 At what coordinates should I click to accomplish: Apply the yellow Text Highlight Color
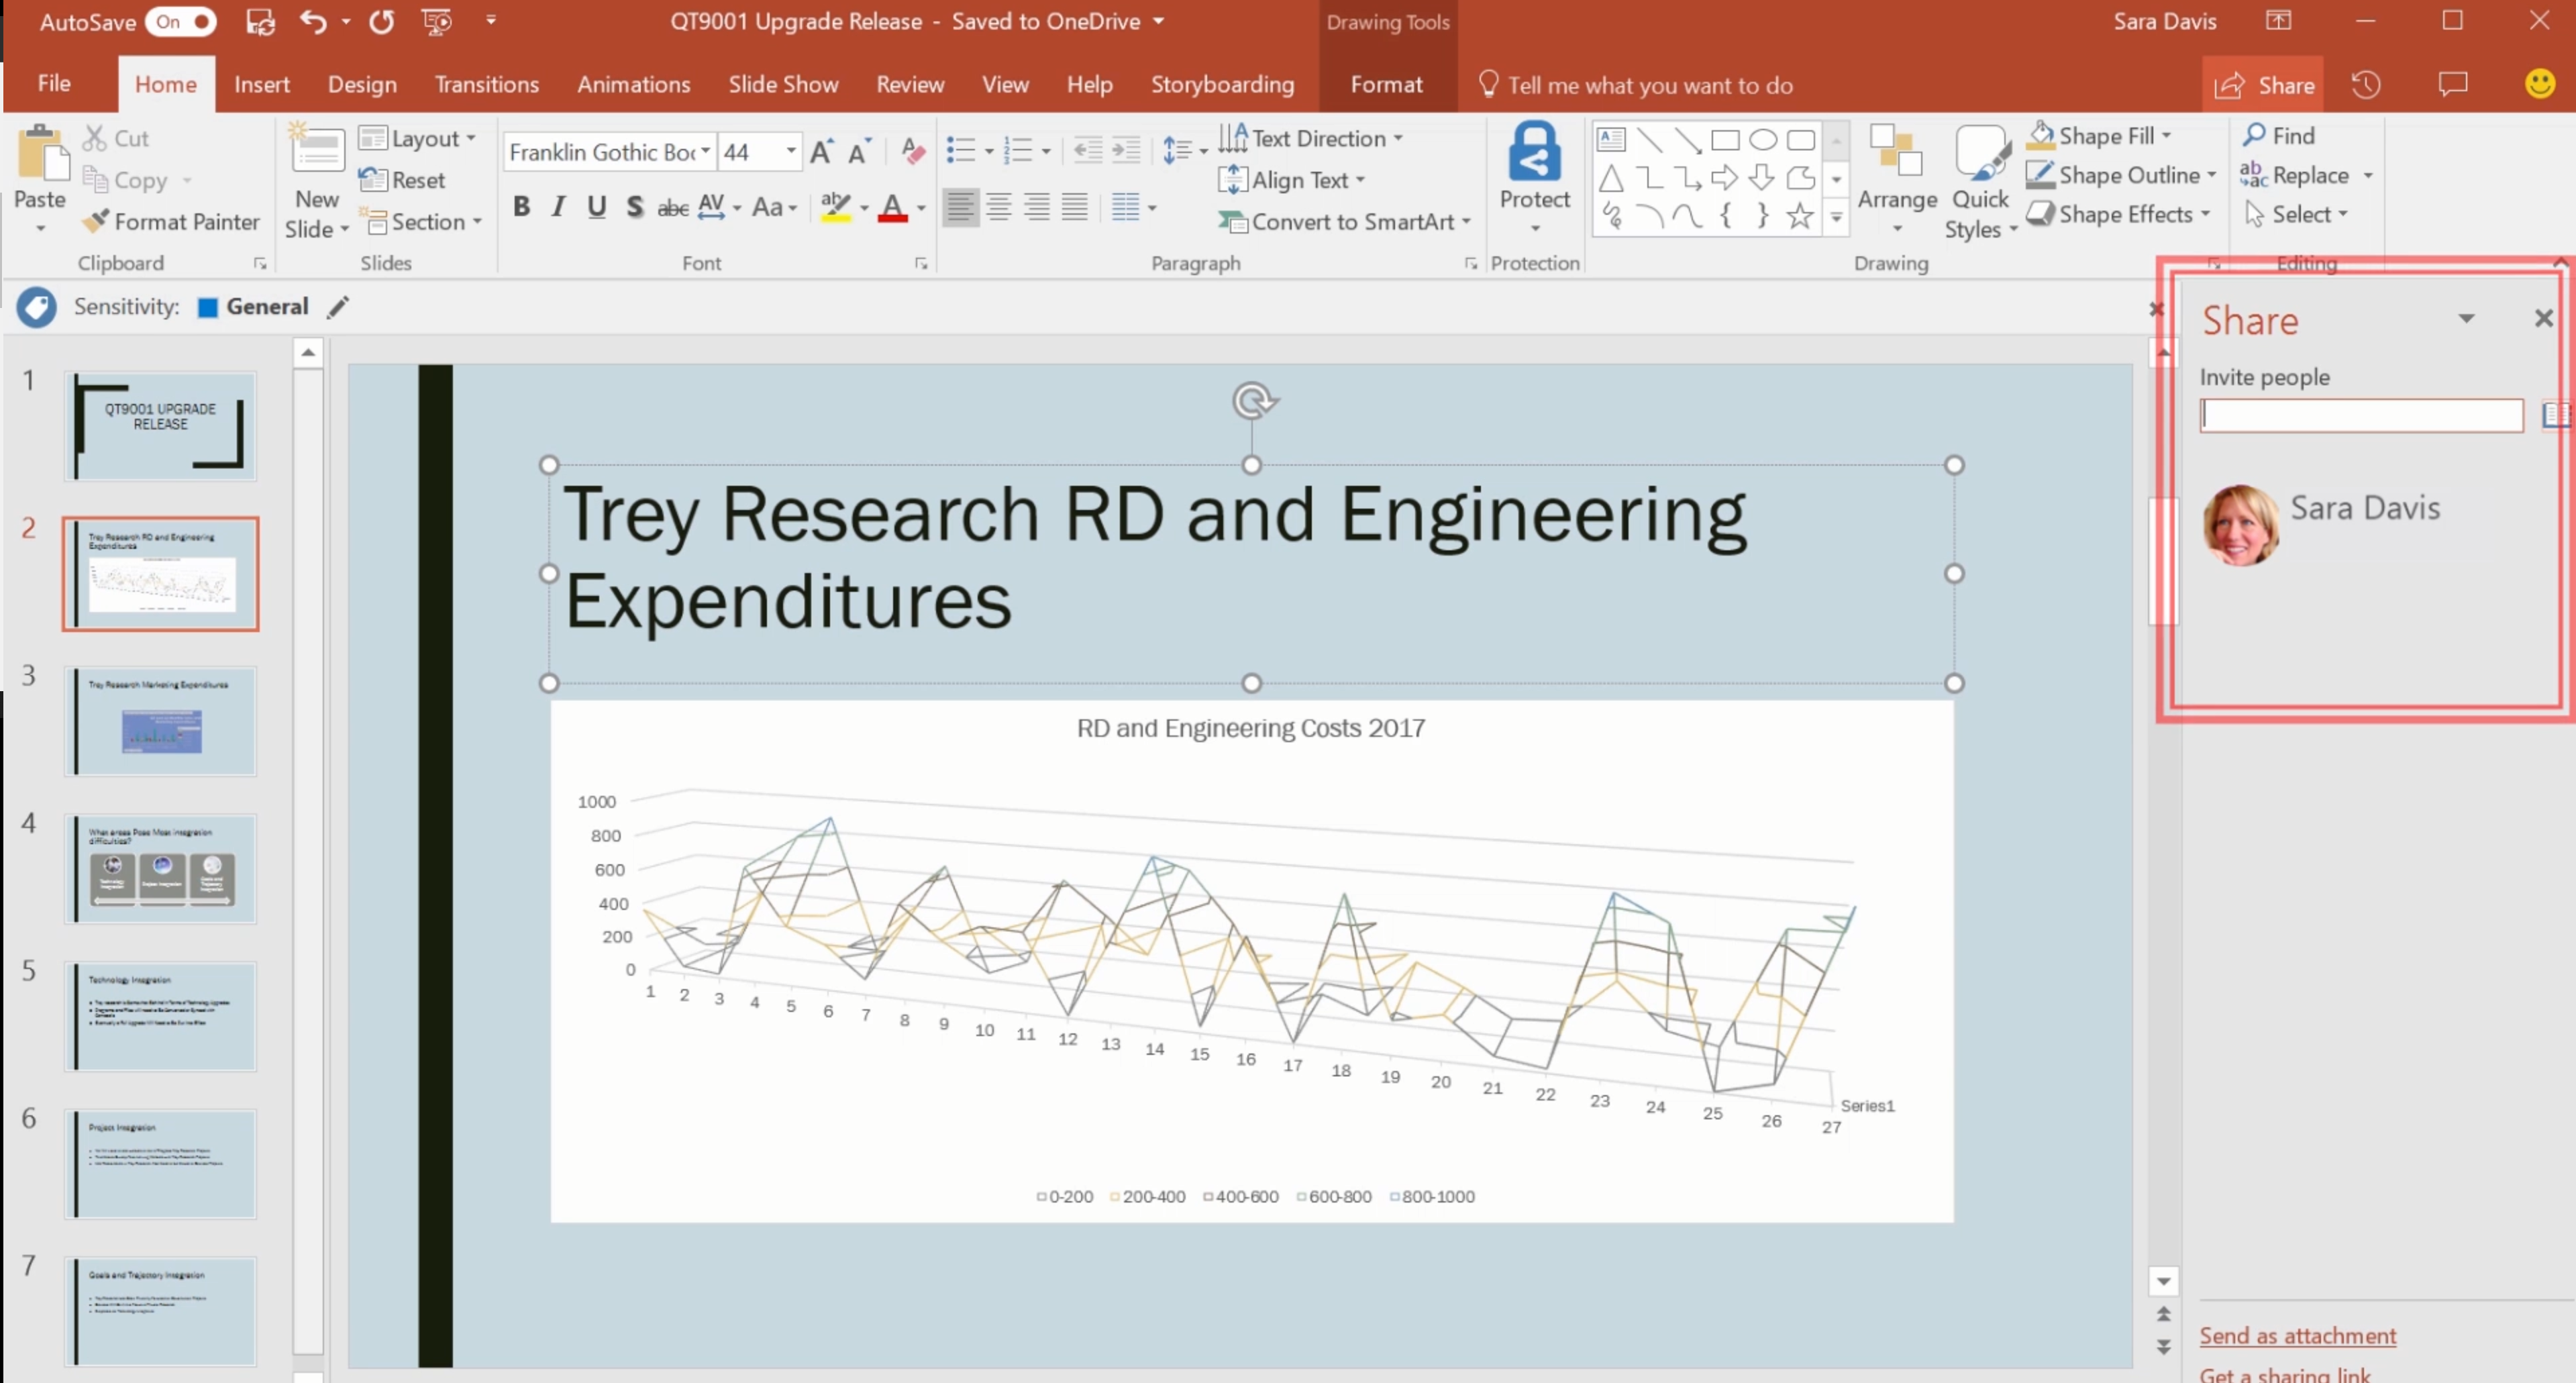pos(835,207)
